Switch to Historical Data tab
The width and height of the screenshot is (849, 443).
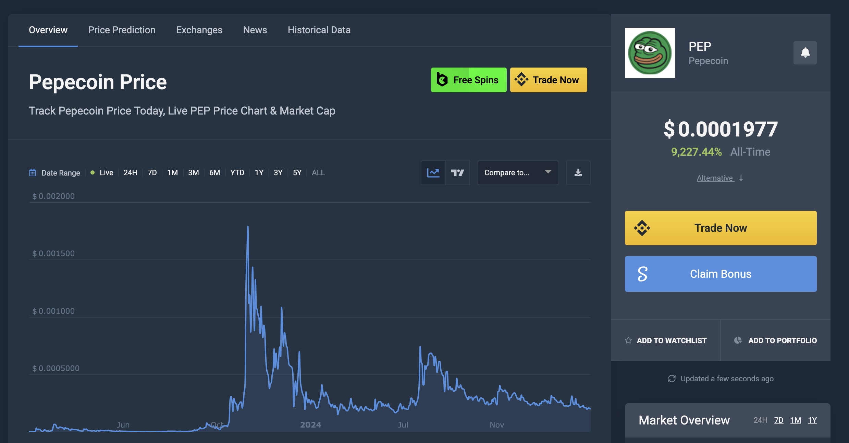(x=319, y=30)
